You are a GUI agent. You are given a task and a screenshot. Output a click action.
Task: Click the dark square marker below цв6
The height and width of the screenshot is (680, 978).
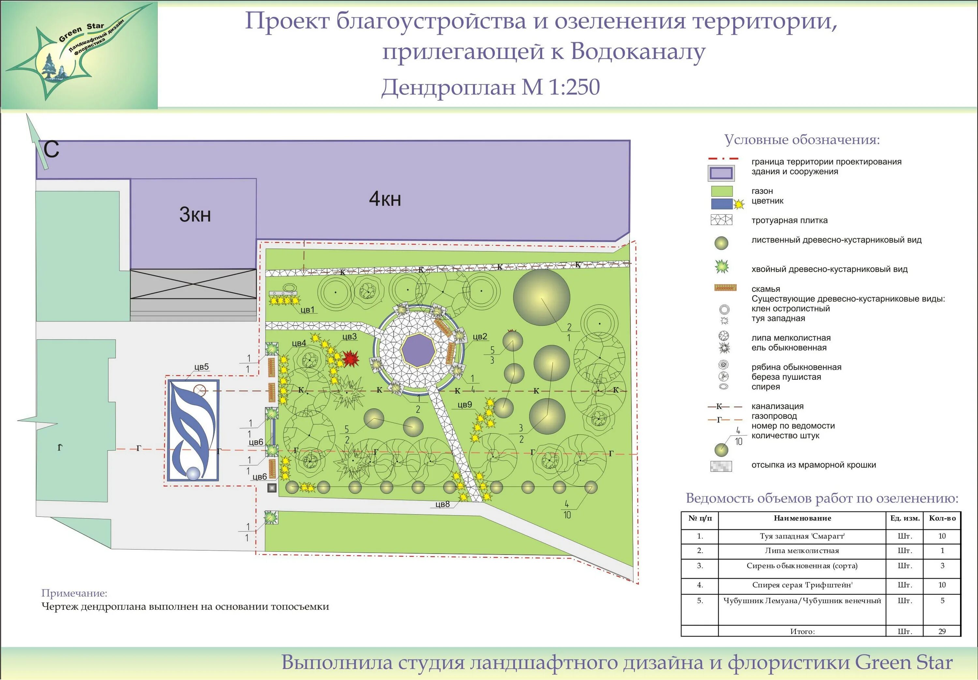(x=272, y=488)
